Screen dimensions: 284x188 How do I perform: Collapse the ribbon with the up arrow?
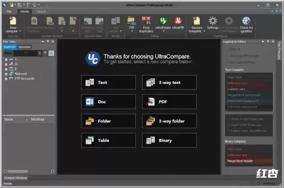click(x=272, y=11)
